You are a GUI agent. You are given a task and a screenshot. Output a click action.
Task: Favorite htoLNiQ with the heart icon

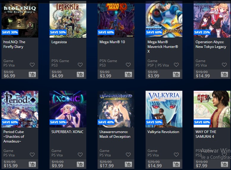[32, 65]
